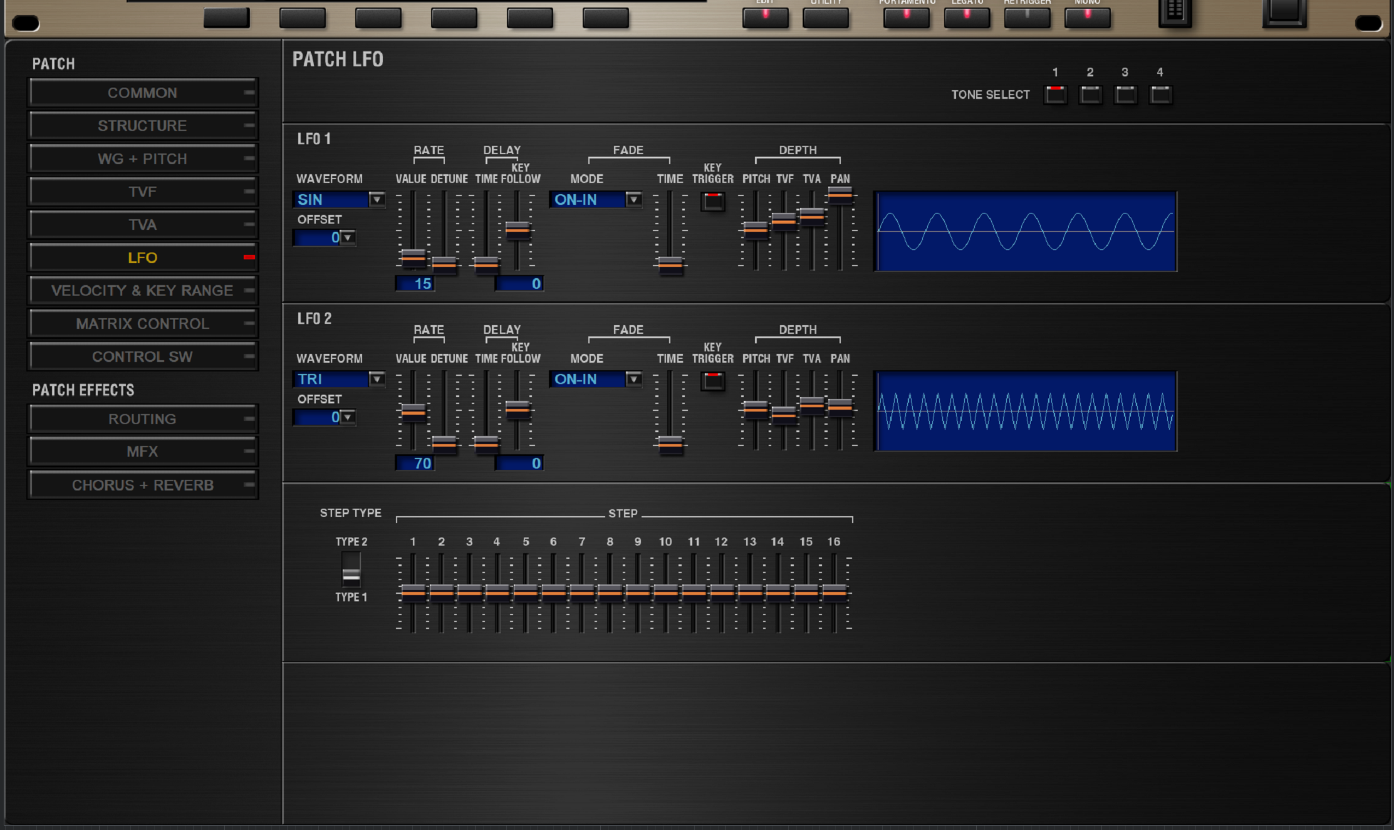Toggle LFO 2 Key Trigger button
Viewport: 1394px width, 830px height.
coord(712,381)
